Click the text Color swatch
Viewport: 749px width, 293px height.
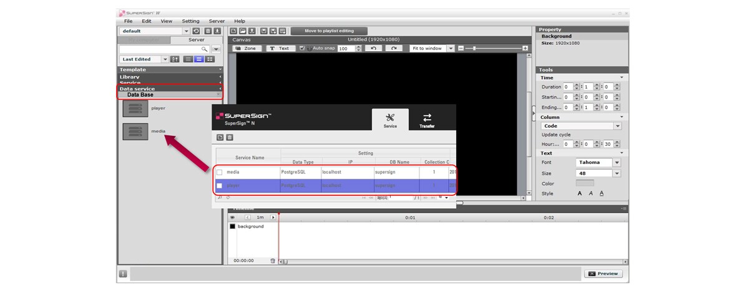(584, 183)
